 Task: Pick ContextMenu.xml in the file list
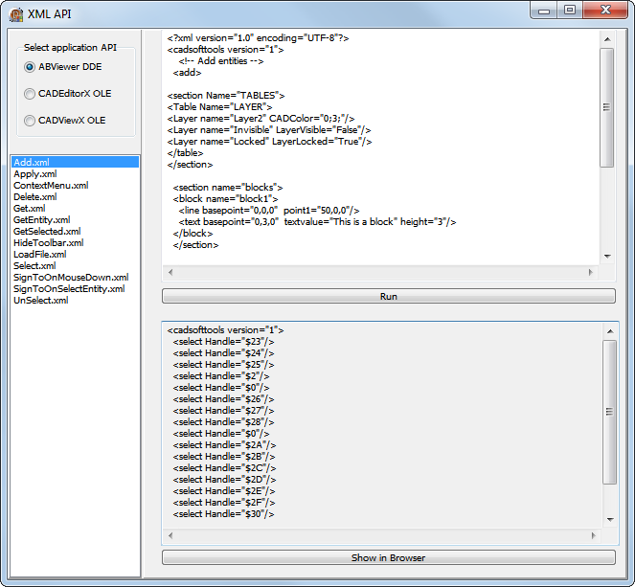[51, 186]
